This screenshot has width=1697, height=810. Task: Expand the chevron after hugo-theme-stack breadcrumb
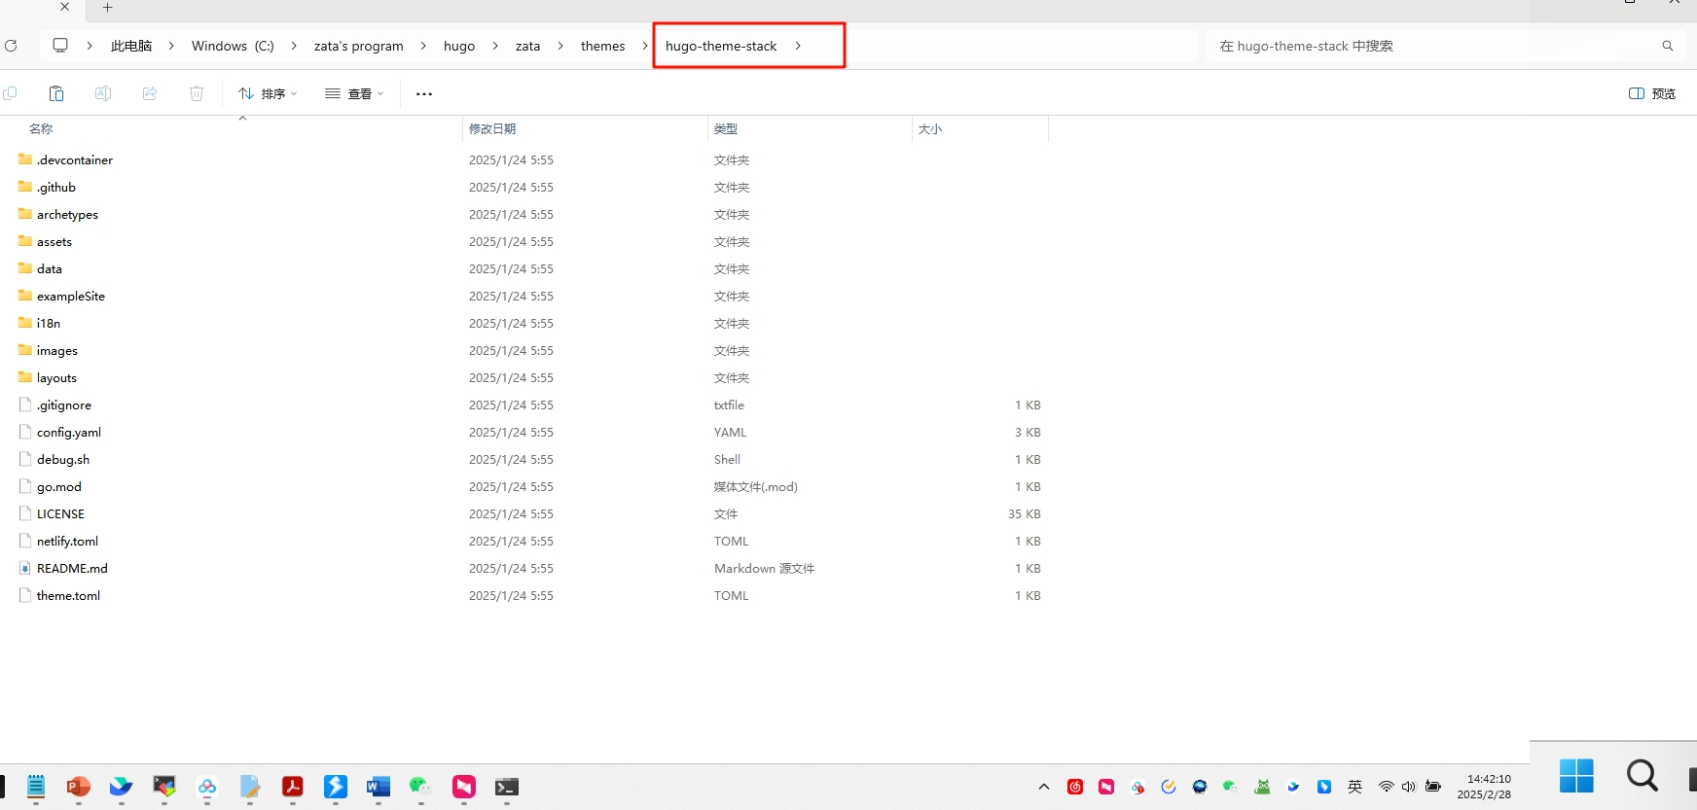pyautogui.click(x=798, y=46)
